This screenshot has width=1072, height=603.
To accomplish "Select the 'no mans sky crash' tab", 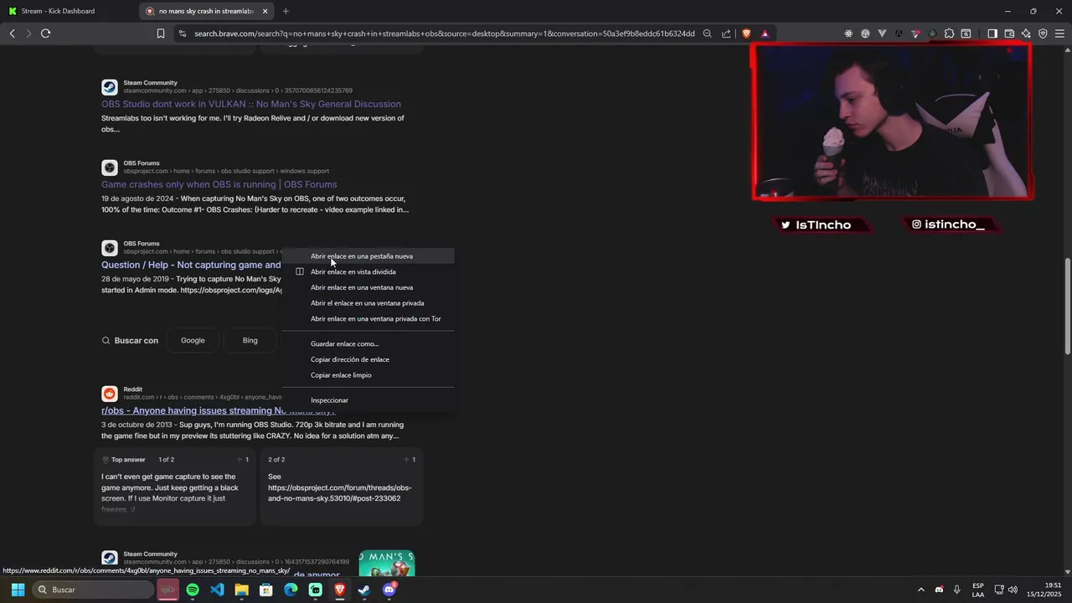I will click(205, 11).
